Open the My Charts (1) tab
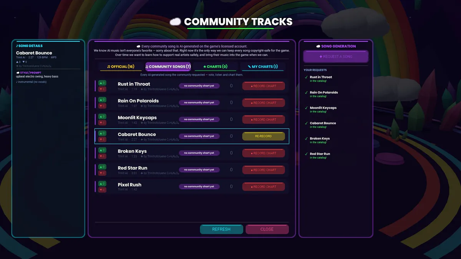This screenshot has width=461, height=259. point(263,67)
